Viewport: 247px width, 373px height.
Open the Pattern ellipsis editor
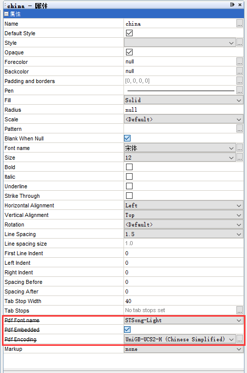coord(239,129)
